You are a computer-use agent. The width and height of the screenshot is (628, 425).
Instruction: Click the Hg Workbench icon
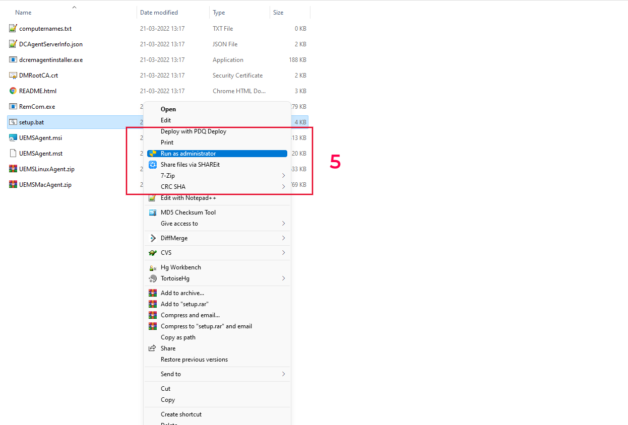pyautogui.click(x=153, y=267)
